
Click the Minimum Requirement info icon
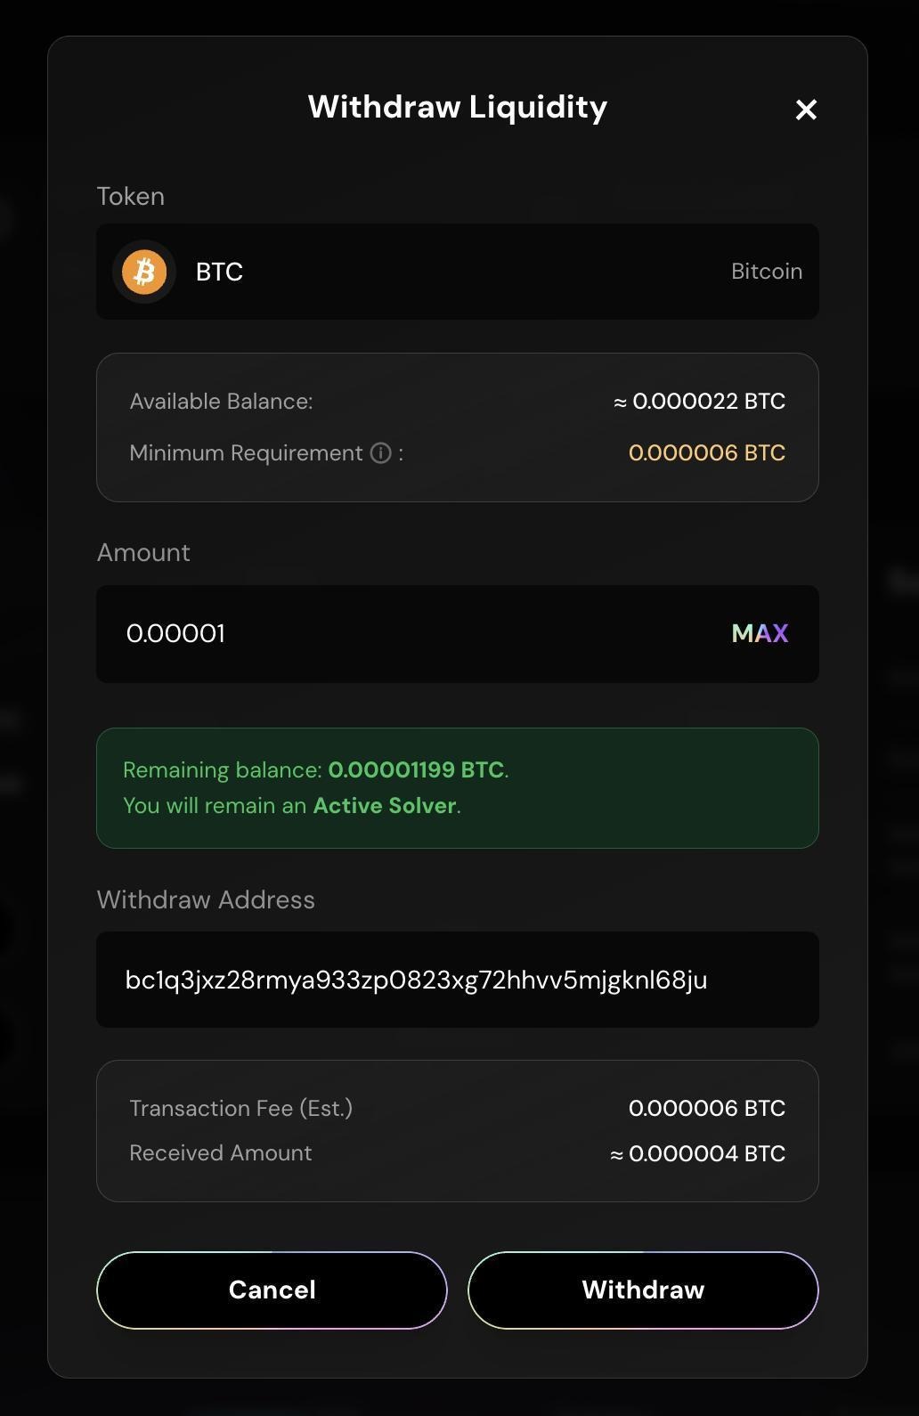point(381,453)
